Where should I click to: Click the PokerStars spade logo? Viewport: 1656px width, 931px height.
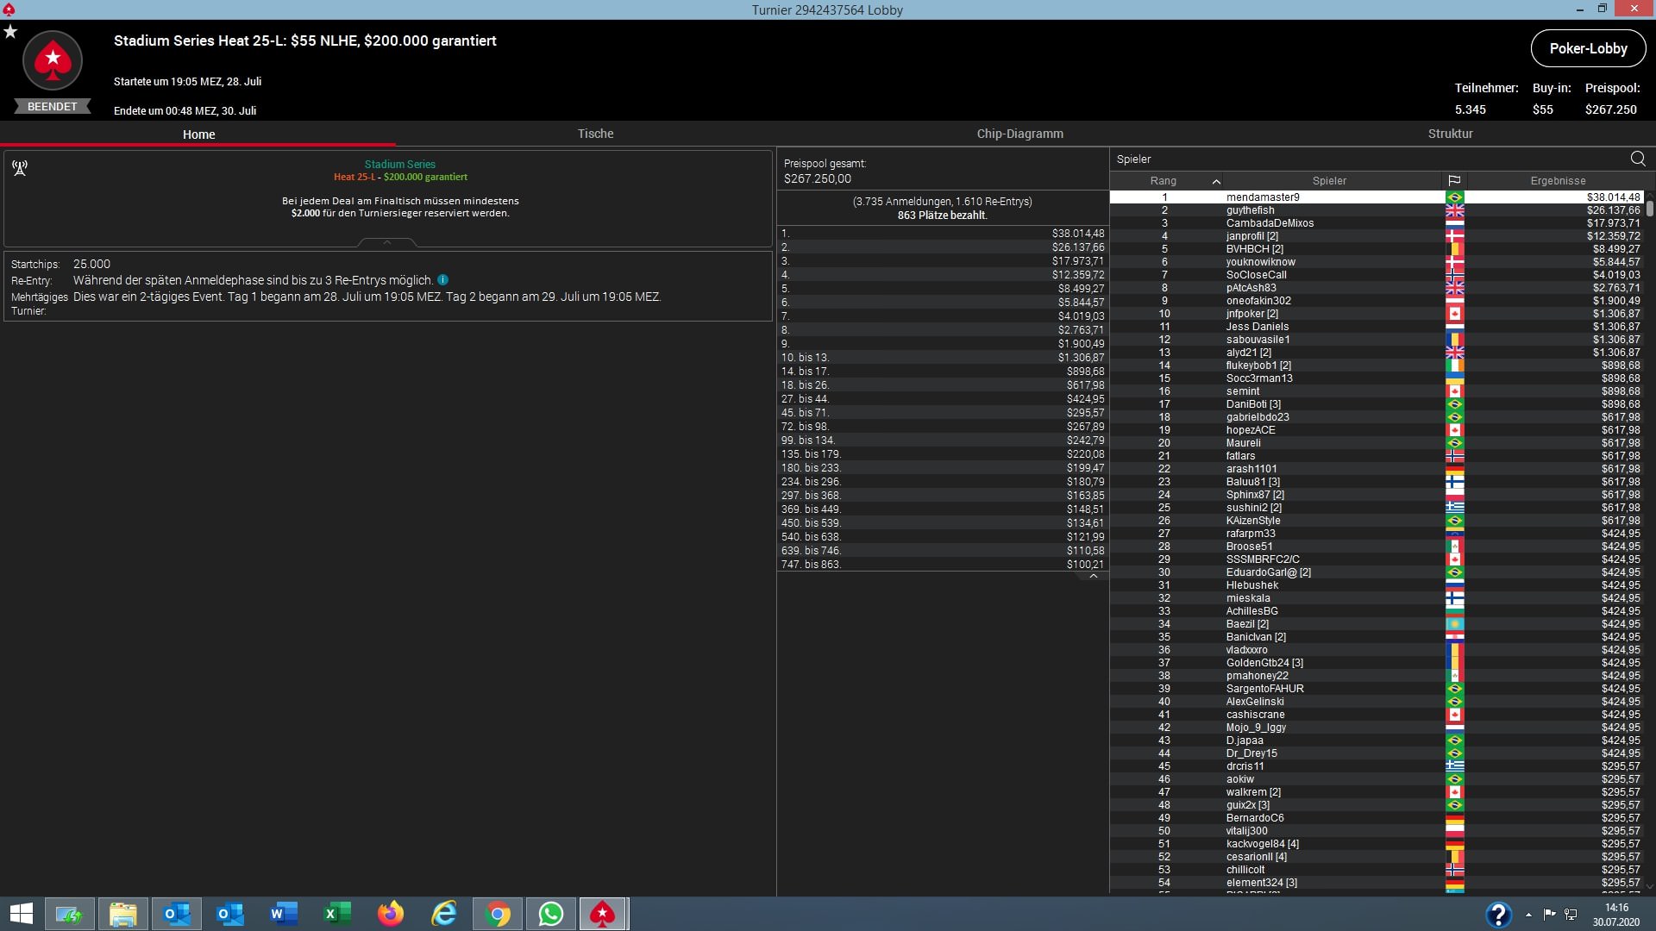click(53, 60)
